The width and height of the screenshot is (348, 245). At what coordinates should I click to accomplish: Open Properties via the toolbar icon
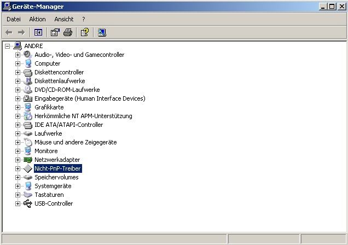(55, 33)
